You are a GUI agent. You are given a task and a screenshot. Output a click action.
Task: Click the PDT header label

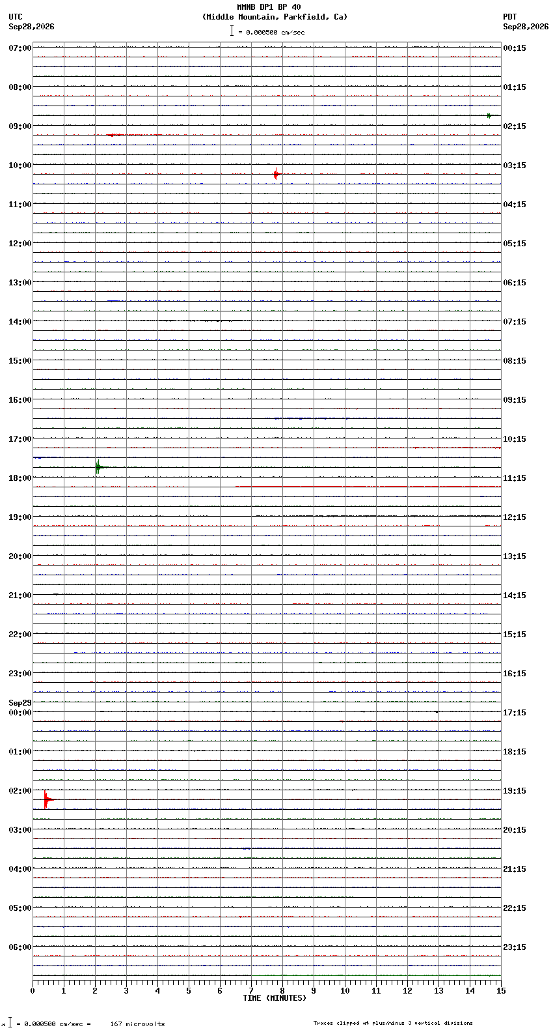coord(510,17)
